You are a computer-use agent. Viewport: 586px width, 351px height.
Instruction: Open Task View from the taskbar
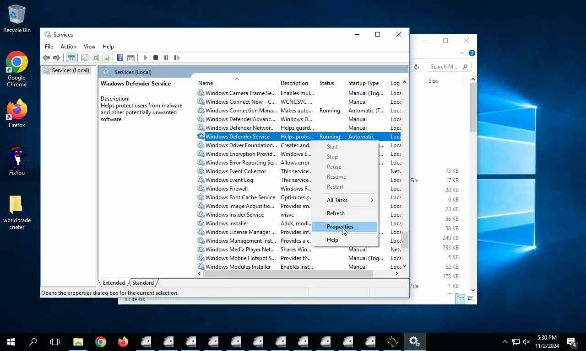coord(55,342)
